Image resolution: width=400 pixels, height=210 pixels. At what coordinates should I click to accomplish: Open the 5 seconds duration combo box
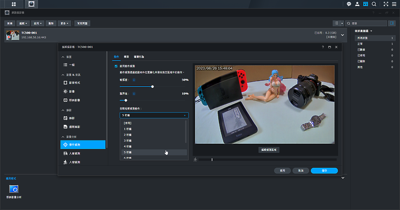click(154, 116)
